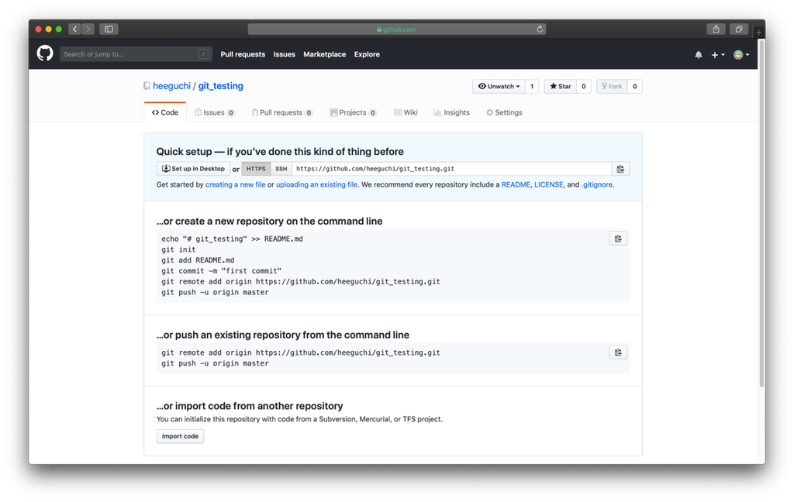Open Pull requests in top navigation
Screen dimensions: 794x502
tap(243, 54)
